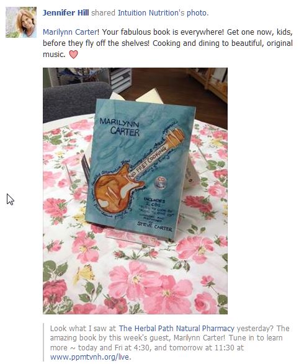Open the Intuition Nutrition page link

pos(151,13)
